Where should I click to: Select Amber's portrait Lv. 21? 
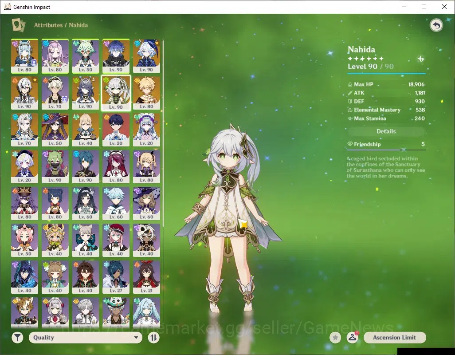(146, 277)
